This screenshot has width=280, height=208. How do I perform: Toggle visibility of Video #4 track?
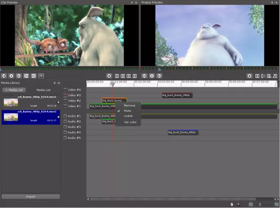point(65,90)
